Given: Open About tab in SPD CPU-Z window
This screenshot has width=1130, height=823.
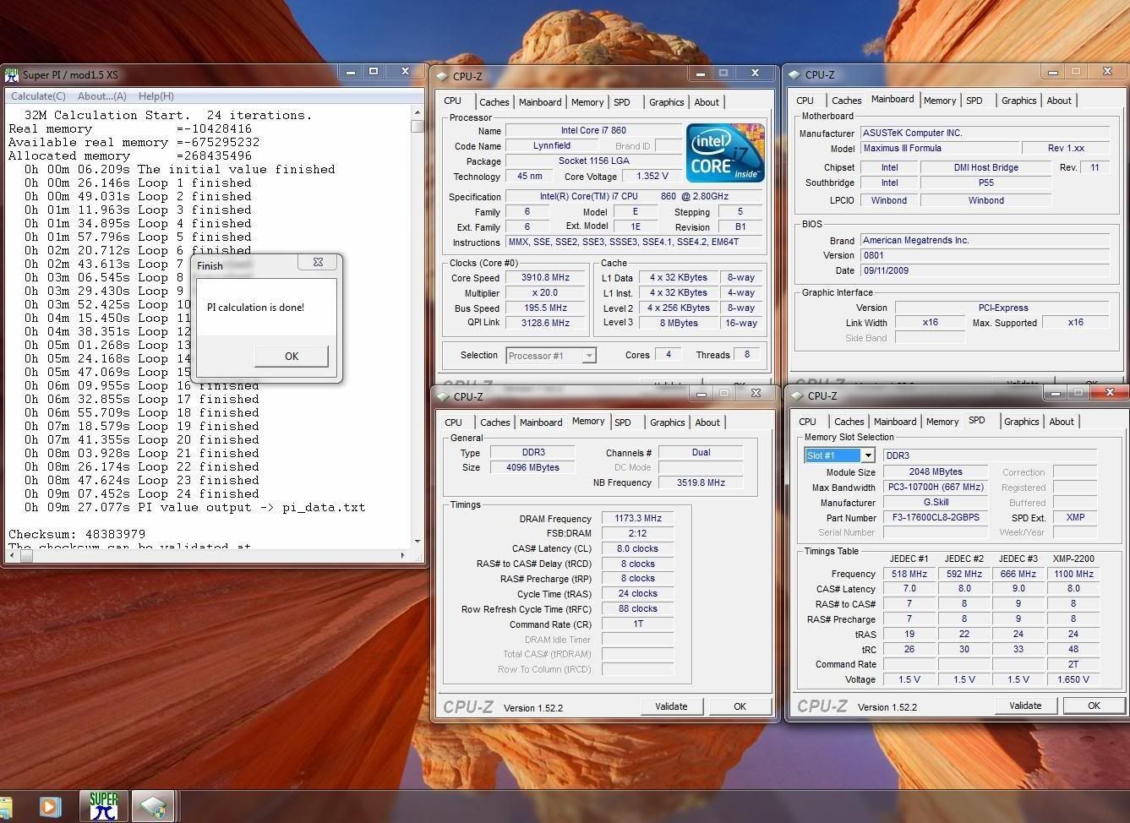Looking at the screenshot, I should [x=1062, y=422].
